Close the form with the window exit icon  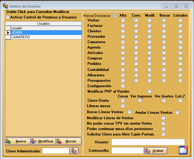point(183,150)
